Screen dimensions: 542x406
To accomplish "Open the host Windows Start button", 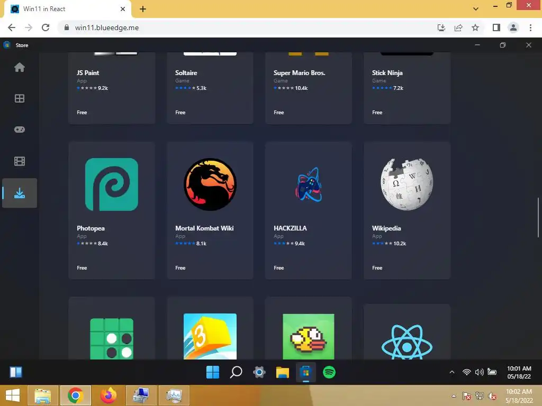I will click(13, 395).
